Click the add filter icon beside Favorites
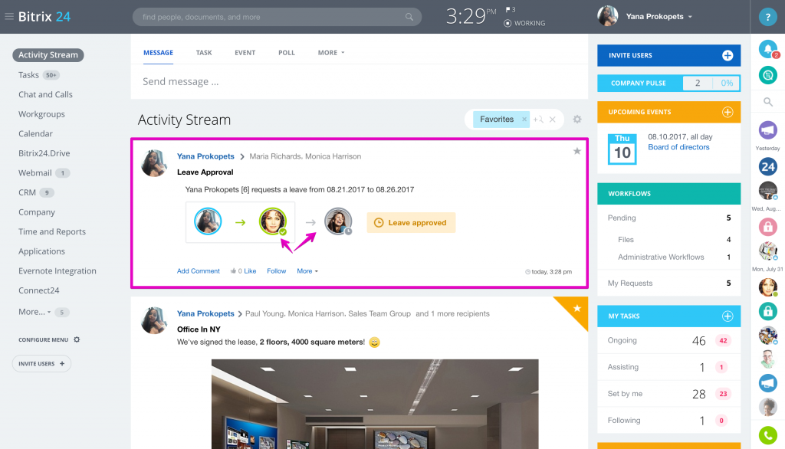The width and height of the screenshot is (785, 449). pyautogui.click(x=538, y=120)
